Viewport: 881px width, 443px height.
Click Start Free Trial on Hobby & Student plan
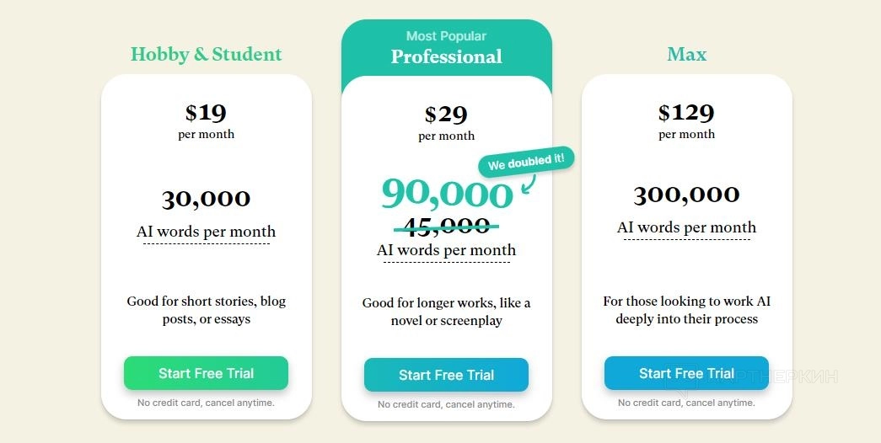tap(206, 373)
